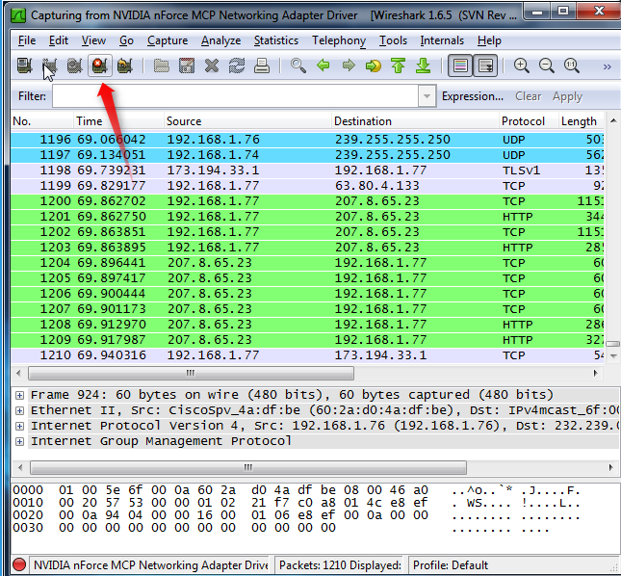This screenshot has height=576, width=621.
Task: Sort by the Length column header
Action: tap(581, 121)
